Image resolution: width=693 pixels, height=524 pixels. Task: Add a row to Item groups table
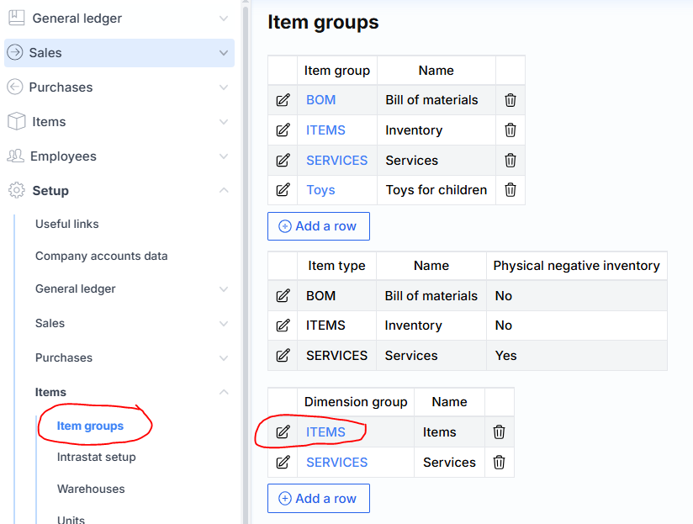[318, 226]
